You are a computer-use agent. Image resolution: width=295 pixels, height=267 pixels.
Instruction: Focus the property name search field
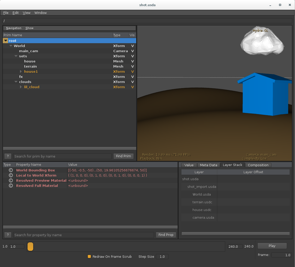click(x=84, y=235)
